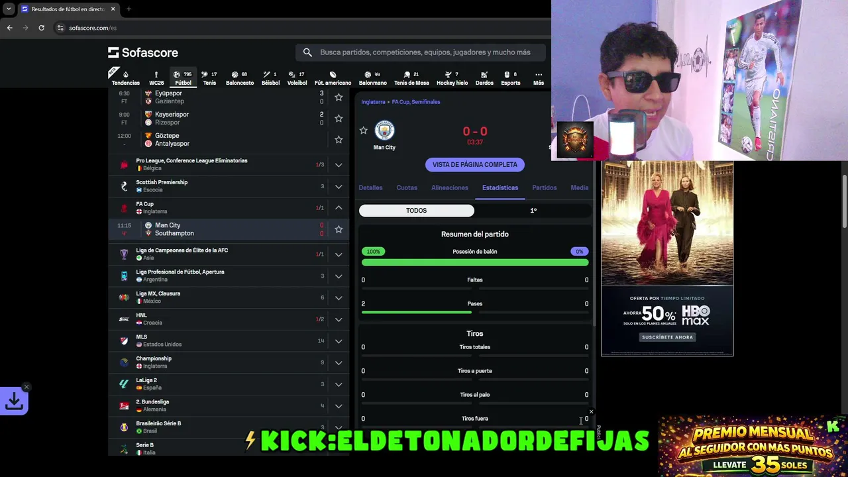Open the Media tab
This screenshot has width=848, height=477.
click(x=580, y=187)
